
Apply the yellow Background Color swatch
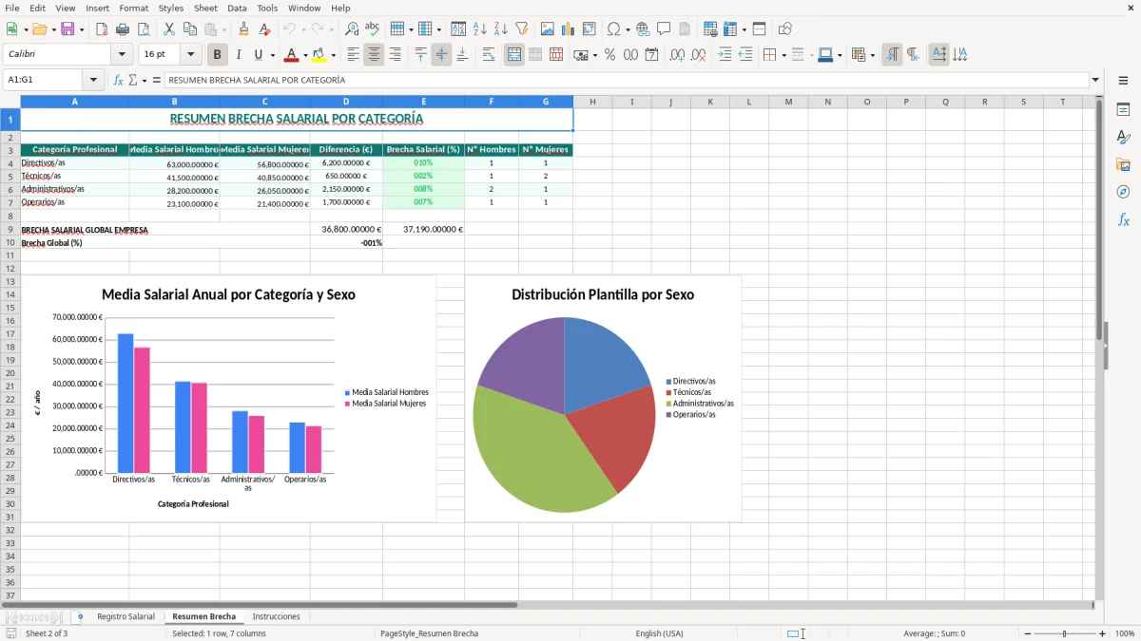click(x=319, y=55)
